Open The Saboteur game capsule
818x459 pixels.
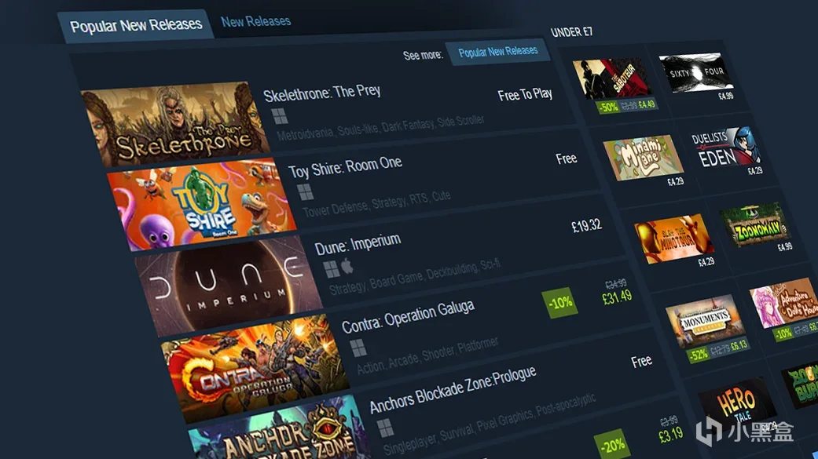[612, 79]
